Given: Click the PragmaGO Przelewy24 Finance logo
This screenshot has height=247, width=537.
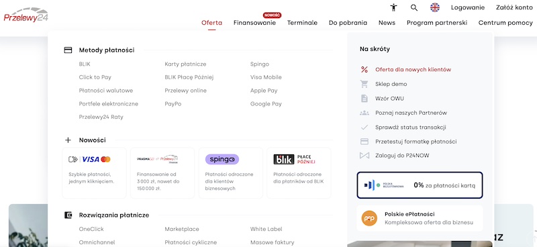Looking at the screenshot, I should pos(158,159).
